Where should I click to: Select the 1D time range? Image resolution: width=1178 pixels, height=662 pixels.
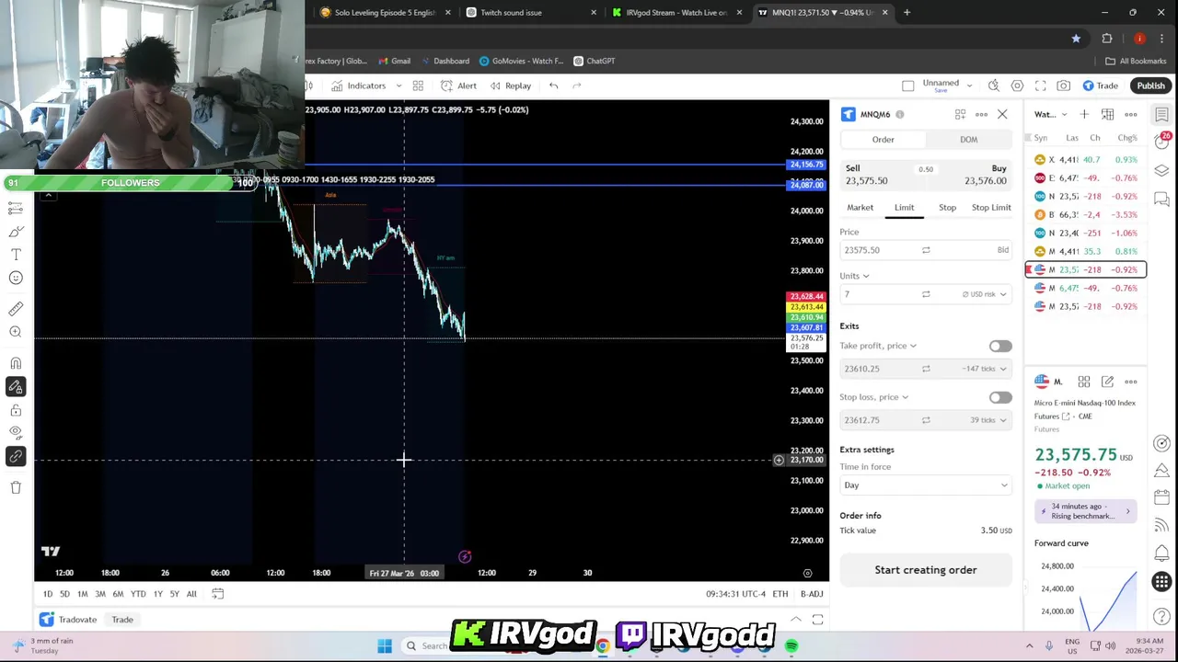(x=48, y=594)
